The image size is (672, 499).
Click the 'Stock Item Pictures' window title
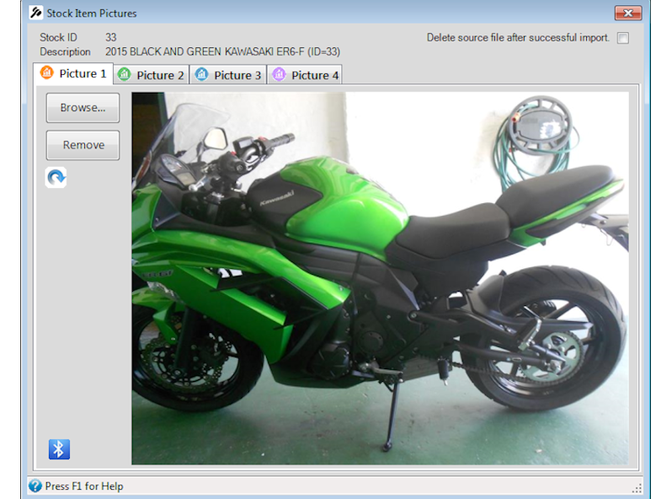[92, 13]
